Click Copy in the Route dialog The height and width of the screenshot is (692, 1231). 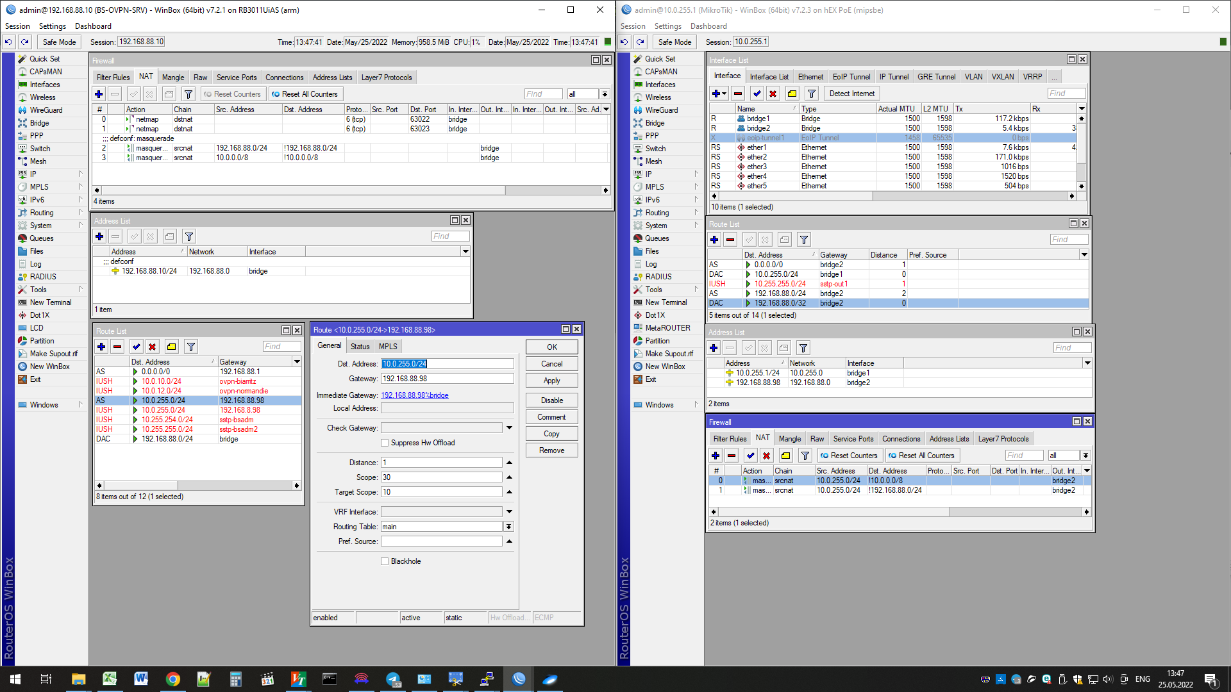click(552, 434)
